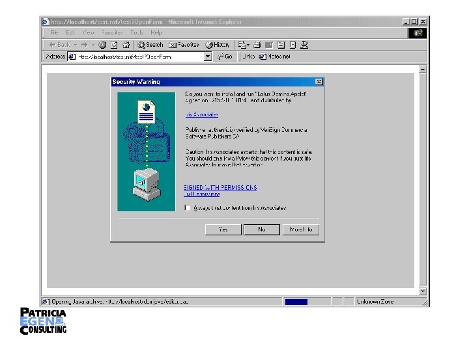
Task: Open the Search pane
Action: coord(150,45)
